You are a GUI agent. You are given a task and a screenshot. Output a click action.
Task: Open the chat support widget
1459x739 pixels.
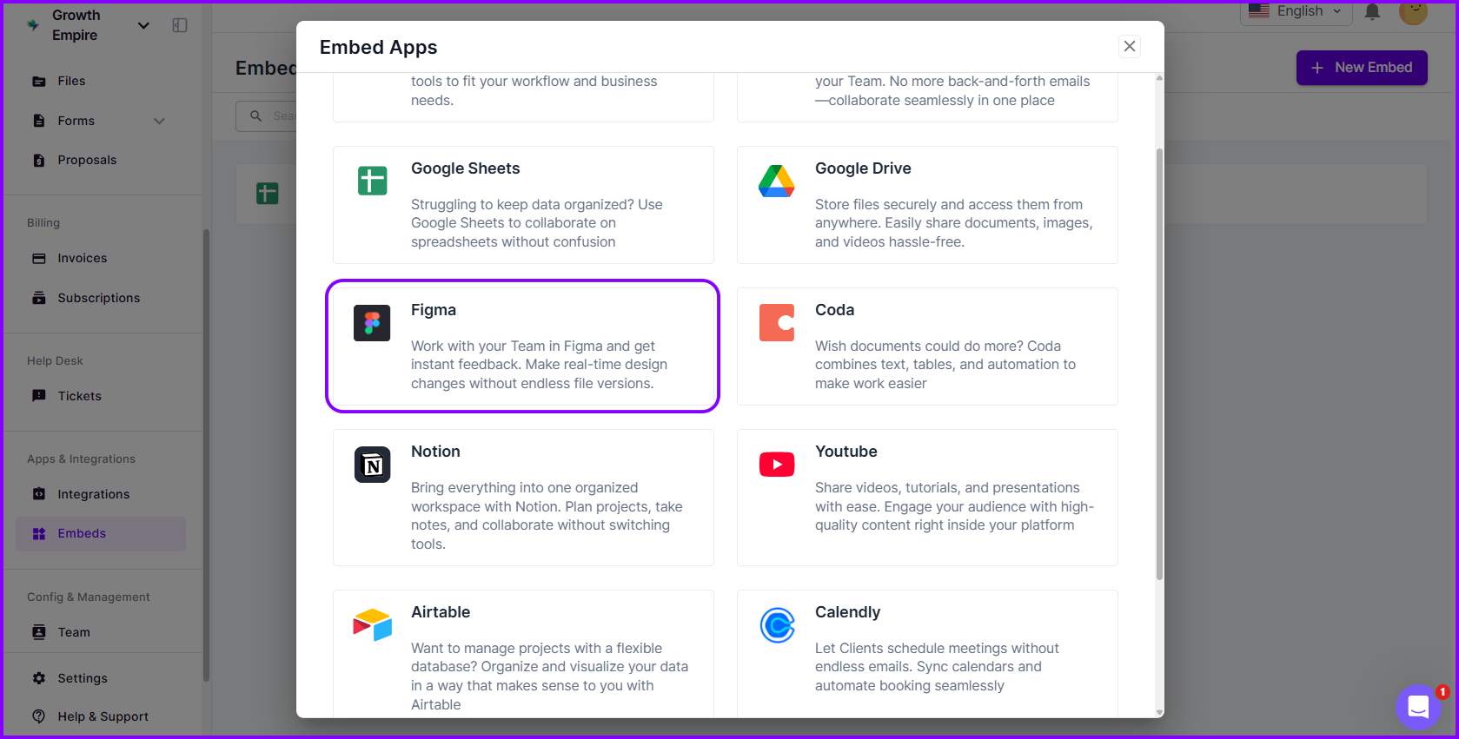[1418, 707]
